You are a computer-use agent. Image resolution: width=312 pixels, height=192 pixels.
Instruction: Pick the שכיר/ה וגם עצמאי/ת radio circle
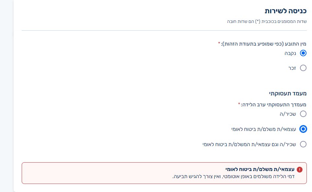tap(303, 144)
